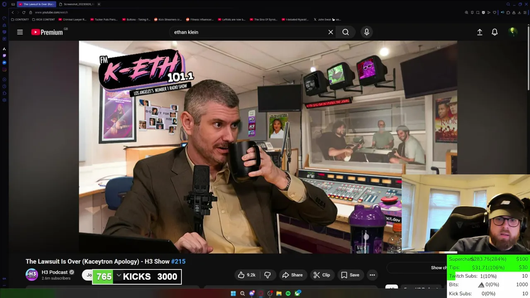Open 'Tucker Puts Piers...' bookmark
This screenshot has width=530, height=298.
click(x=104, y=19)
